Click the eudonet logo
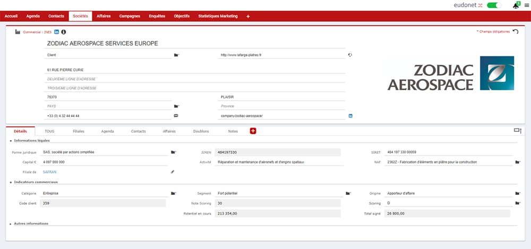The height and width of the screenshot is (249, 531). [468, 5]
